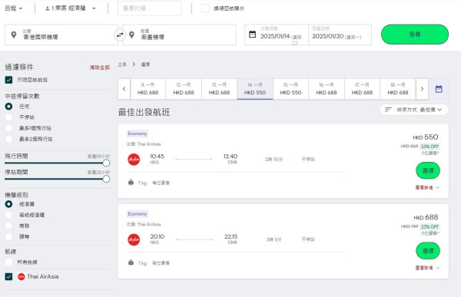This screenshot has width=461, height=297.
Task: Click the promo code input field
Action: click(x=150, y=8)
